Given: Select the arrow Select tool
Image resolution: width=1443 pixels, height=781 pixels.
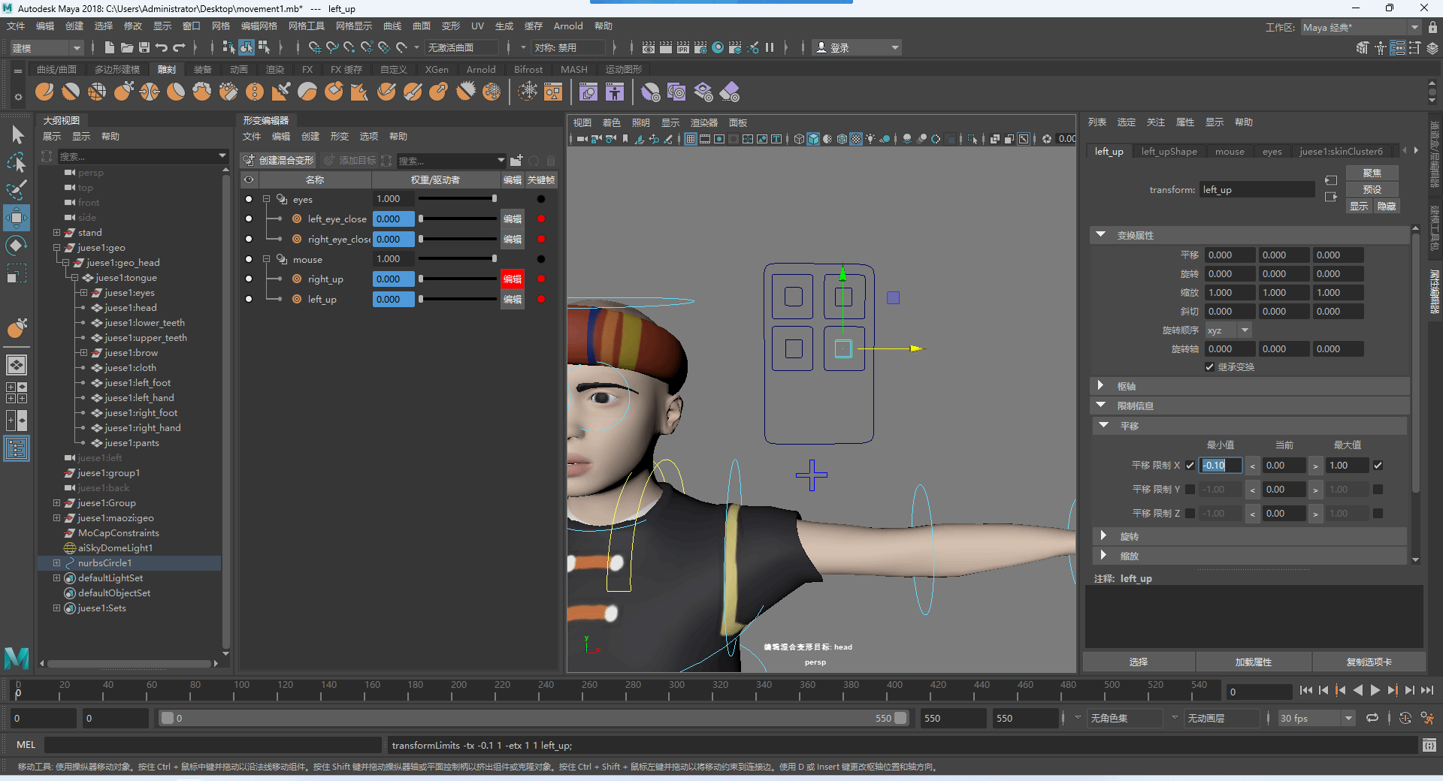Looking at the screenshot, I should coord(17,135).
